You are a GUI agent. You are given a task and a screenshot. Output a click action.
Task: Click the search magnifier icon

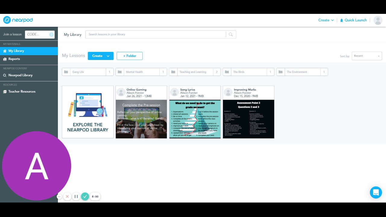point(231,34)
